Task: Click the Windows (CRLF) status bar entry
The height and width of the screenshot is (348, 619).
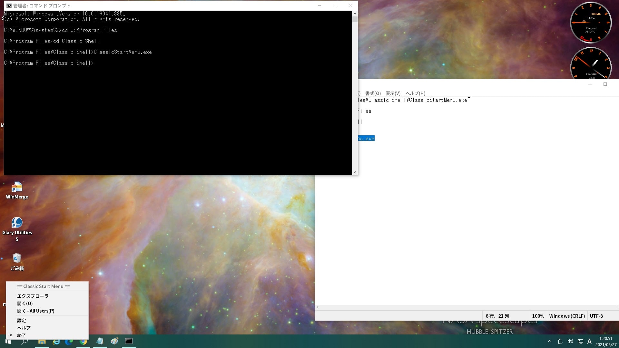Action: 567,316
